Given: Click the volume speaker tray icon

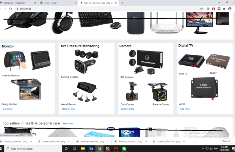Looking at the screenshot, I should click(211, 149).
